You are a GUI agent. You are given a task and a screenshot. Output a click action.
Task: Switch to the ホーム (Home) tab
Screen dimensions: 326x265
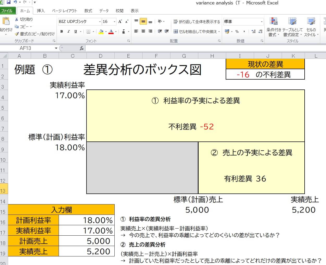click(25, 11)
